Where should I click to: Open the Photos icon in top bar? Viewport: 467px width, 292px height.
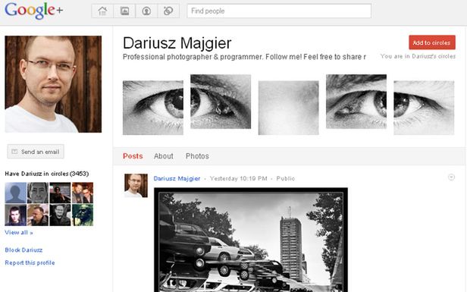point(124,11)
